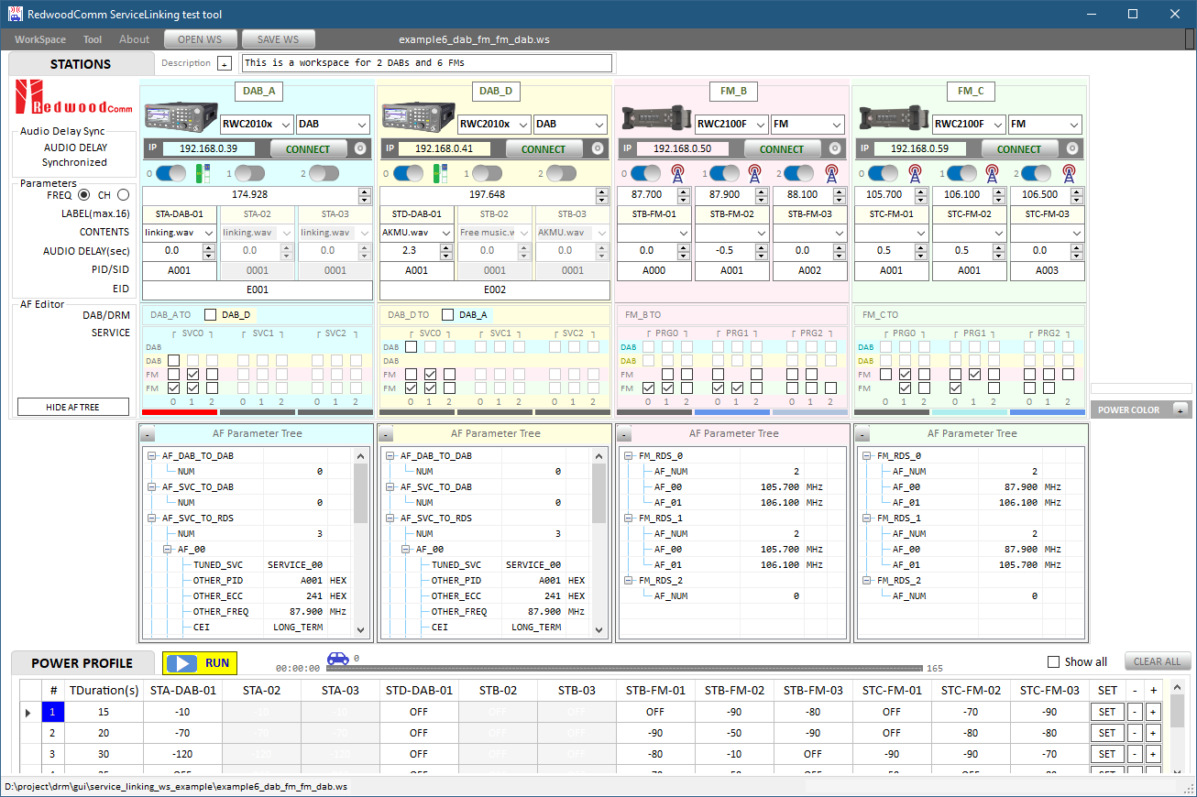Viewport: 1197px width, 797px height.
Task: Collapse the FM_C AF Parameter Tree panel
Action: point(862,434)
